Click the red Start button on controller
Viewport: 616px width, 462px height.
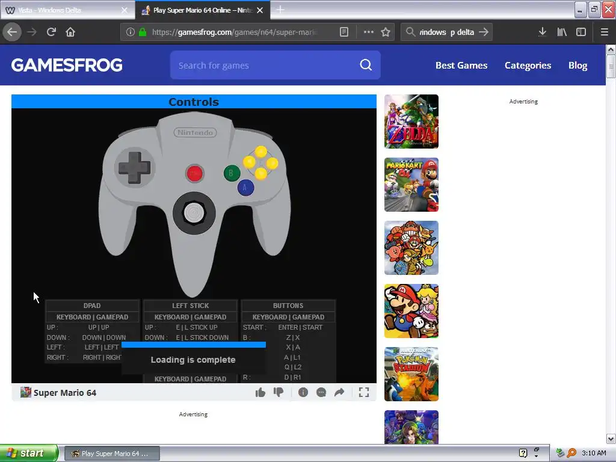pos(194,173)
